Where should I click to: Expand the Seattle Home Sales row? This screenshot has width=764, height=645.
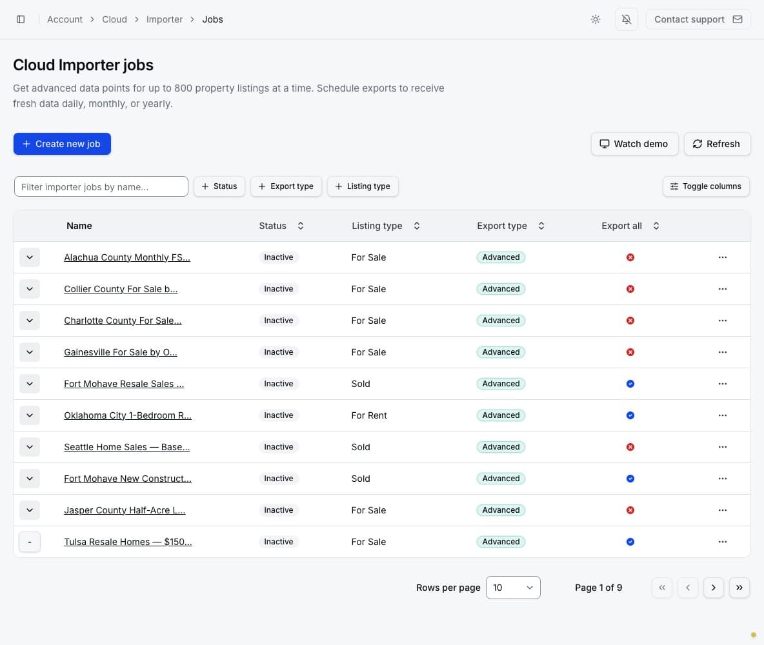click(30, 447)
